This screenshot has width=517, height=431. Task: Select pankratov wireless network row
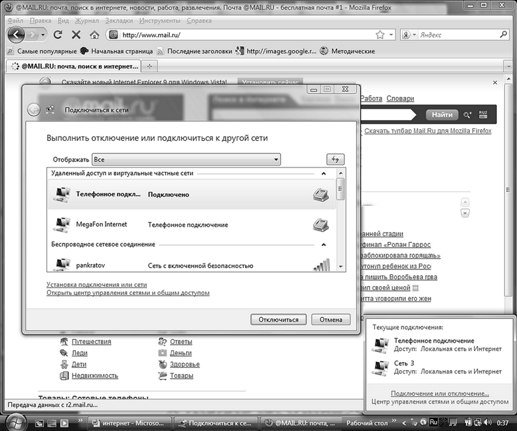[x=191, y=264]
